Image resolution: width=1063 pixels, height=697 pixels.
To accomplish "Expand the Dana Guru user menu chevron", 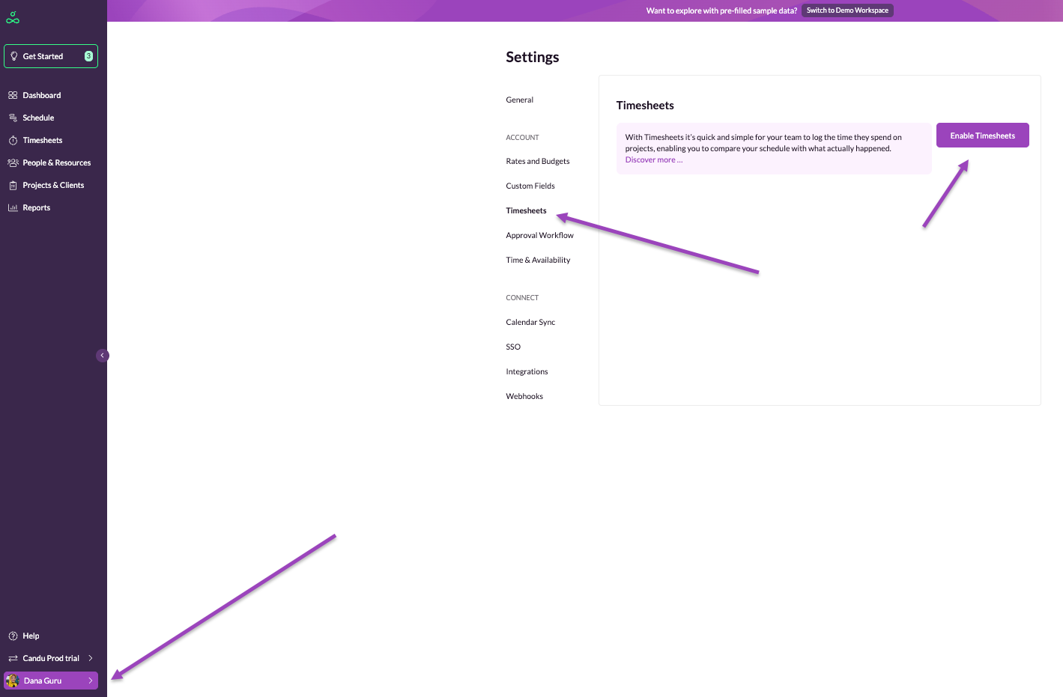I will [91, 681].
